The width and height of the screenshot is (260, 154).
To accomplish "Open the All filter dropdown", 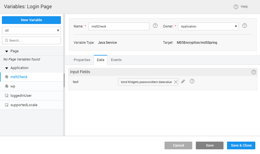I will [31, 31].
